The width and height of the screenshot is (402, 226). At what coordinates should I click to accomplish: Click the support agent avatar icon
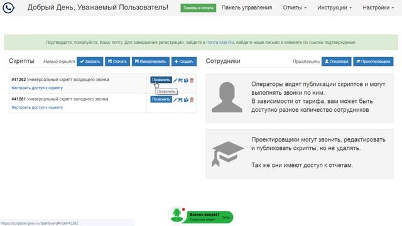[x=177, y=215]
